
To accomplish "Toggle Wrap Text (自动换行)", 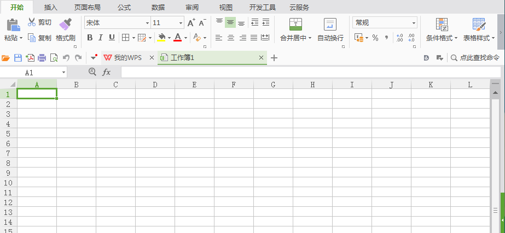I will pos(330,30).
